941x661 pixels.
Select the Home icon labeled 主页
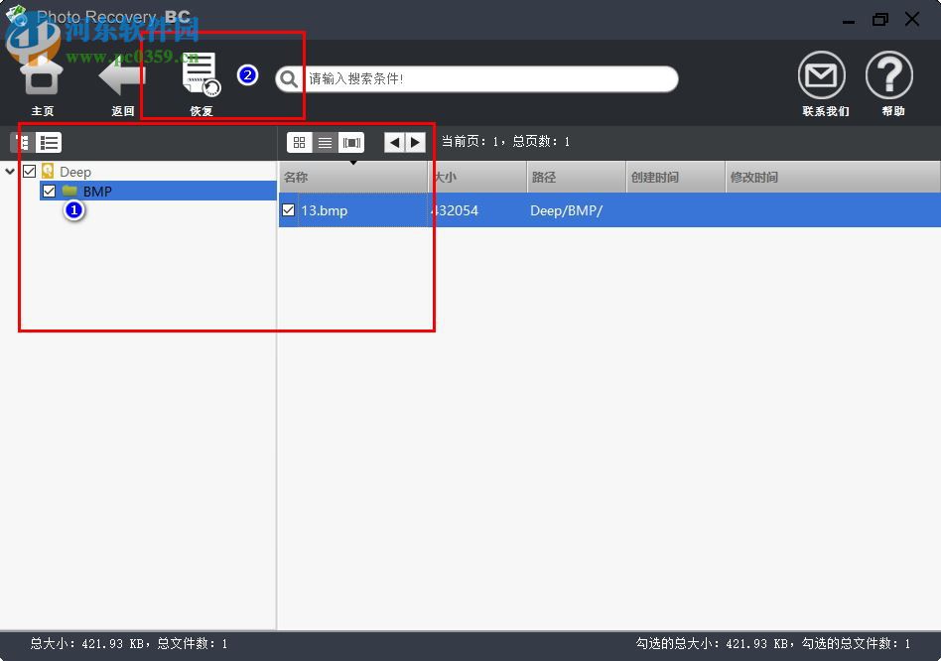[42, 79]
